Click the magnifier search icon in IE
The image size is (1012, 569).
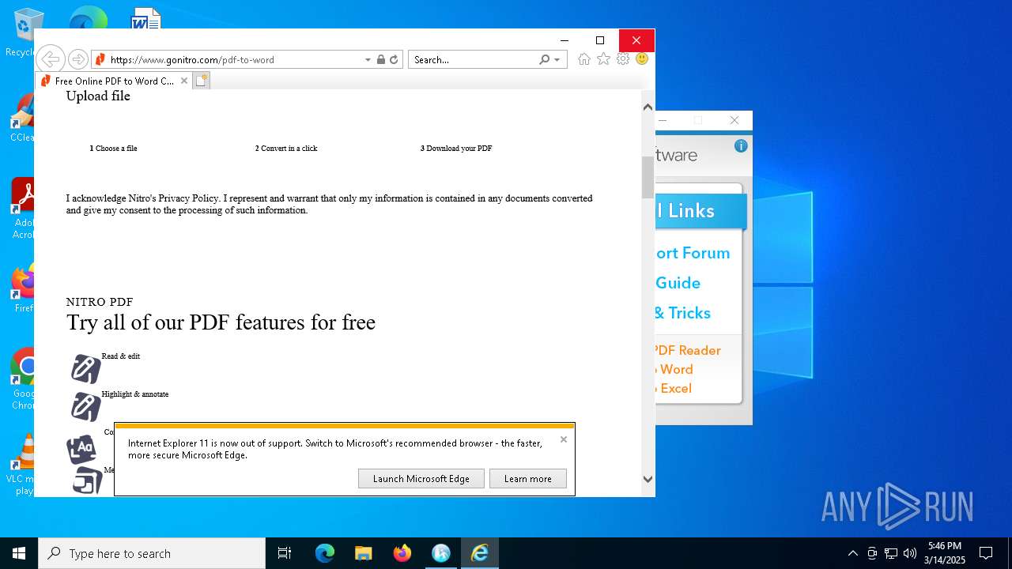pyautogui.click(x=544, y=59)
